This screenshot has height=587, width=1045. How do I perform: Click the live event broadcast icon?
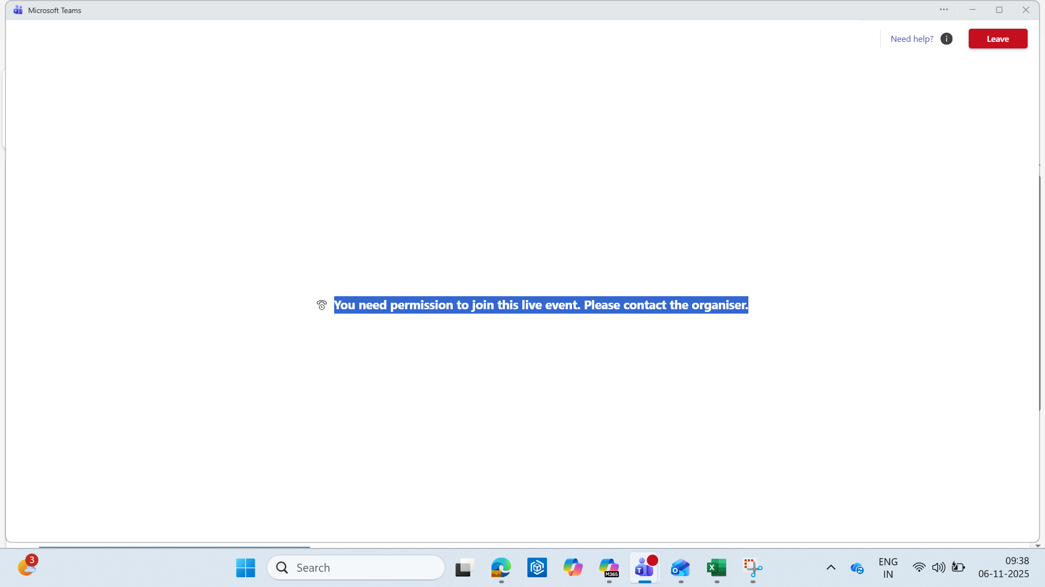coord(322,305)
